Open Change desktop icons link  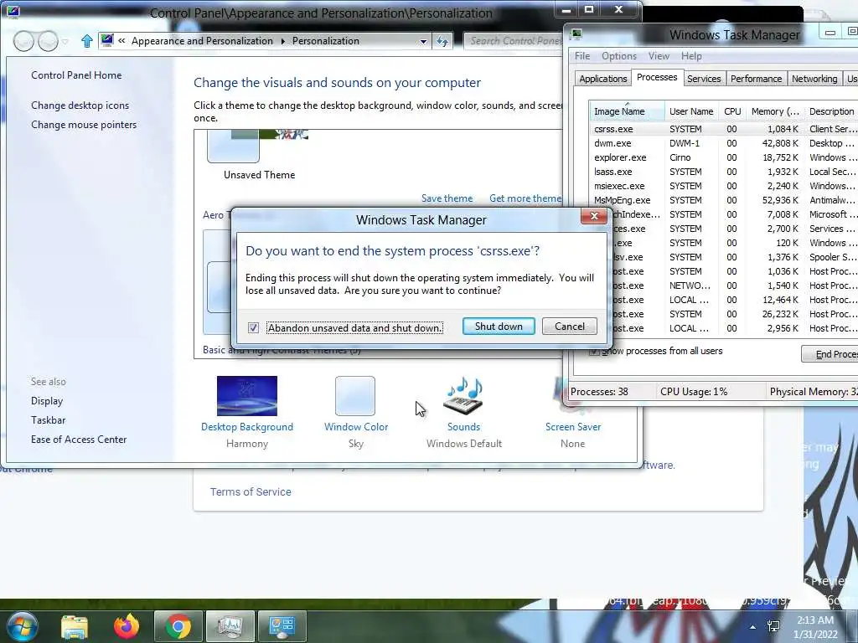[80, 105]
